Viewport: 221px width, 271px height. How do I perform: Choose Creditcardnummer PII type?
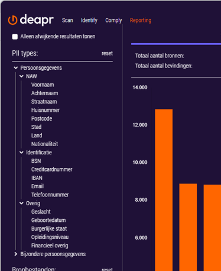(x=51, y=169)
